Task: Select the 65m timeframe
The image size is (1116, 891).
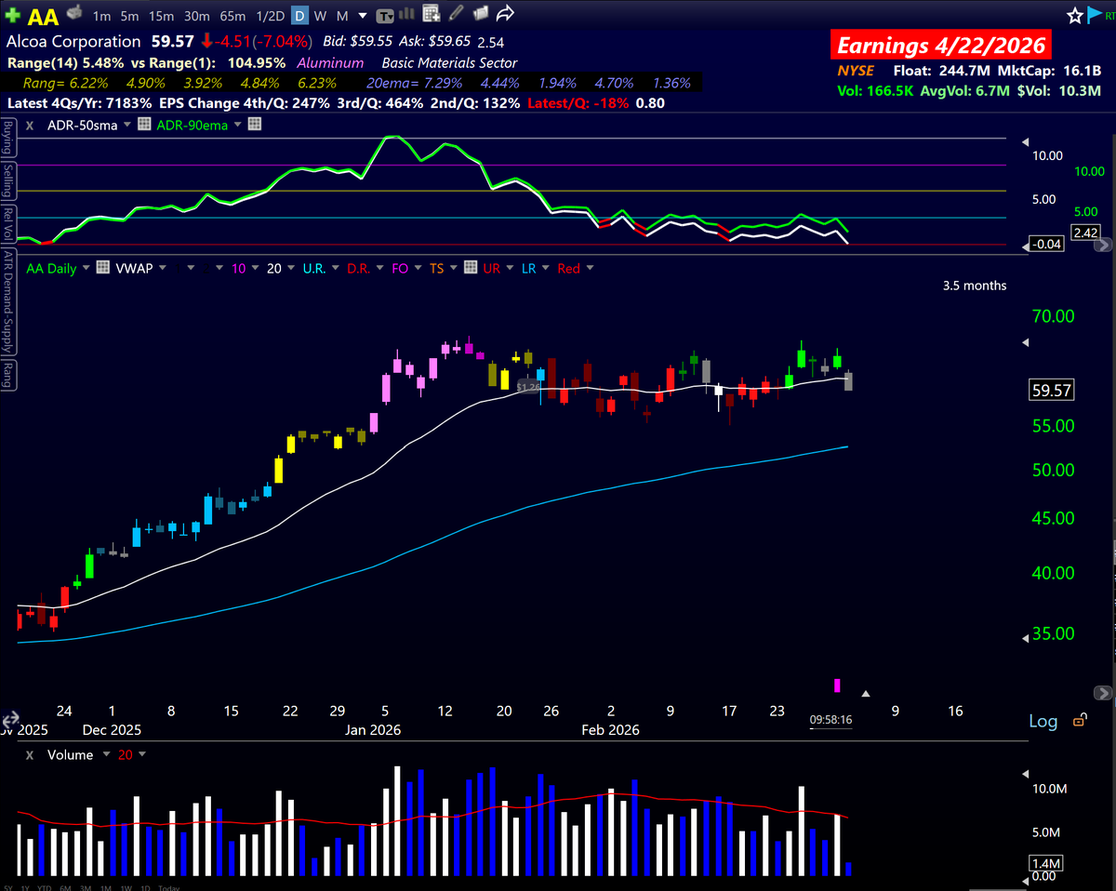Action: [232, 16]
